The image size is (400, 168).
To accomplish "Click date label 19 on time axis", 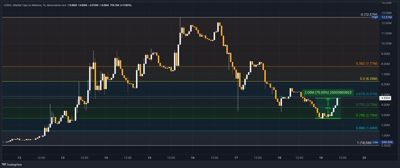I will click(321, 158).
